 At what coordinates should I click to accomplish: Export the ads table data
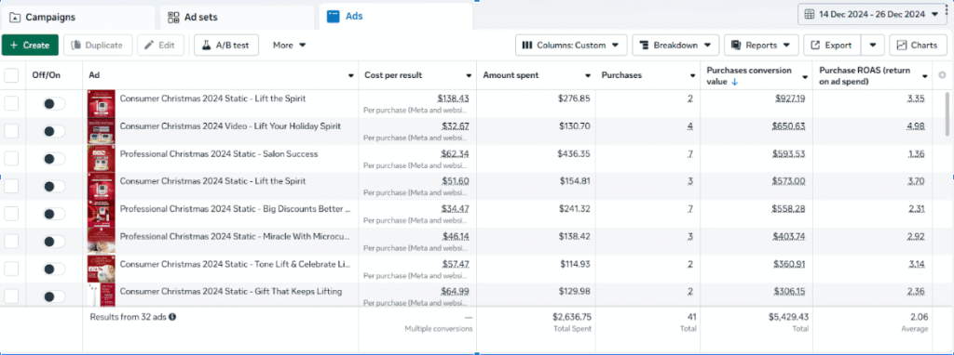click(832, 45)
